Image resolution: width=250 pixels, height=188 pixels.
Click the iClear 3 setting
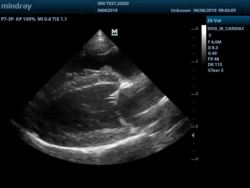(216, 70)
